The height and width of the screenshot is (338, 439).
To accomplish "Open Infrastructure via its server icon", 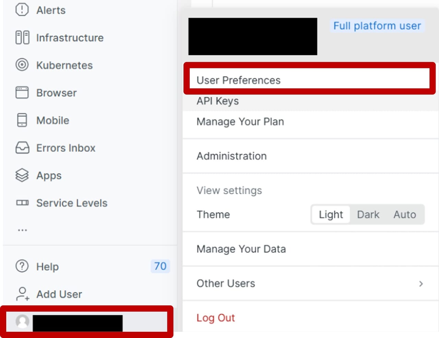I will pyautogui.click(x=22, y=37).
